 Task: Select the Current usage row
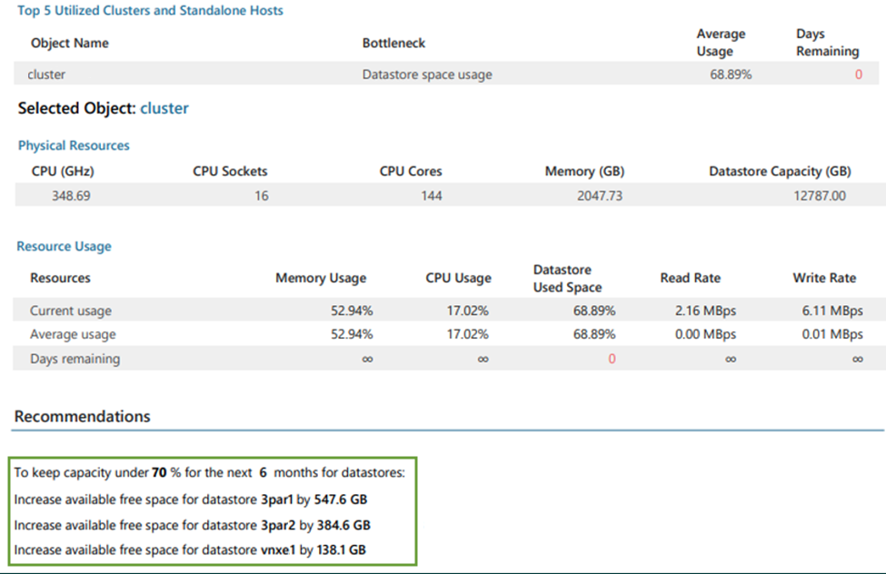446,311
